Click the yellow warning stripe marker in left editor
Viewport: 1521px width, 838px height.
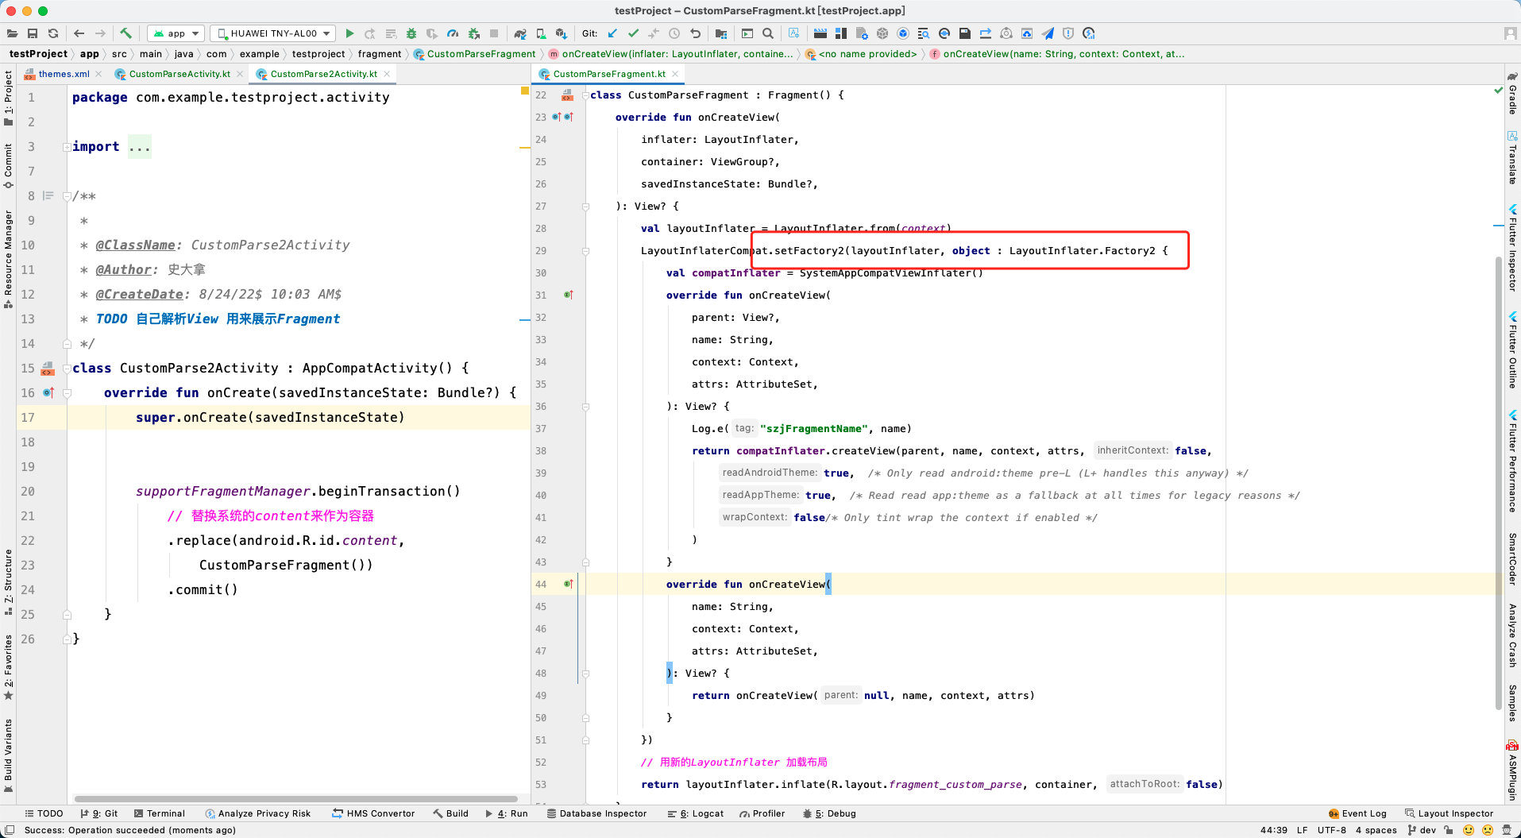click(x=525, y=91)
